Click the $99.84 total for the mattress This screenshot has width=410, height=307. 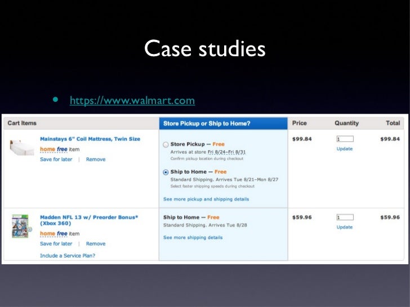point(390,139)
